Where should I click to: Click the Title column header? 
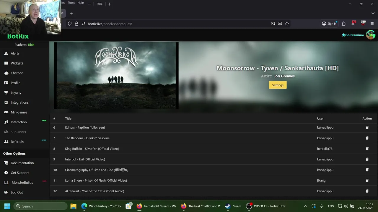coord(68,118)
